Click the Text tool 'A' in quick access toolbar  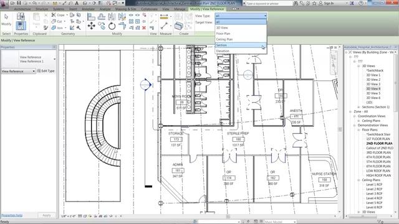point(77,3)
